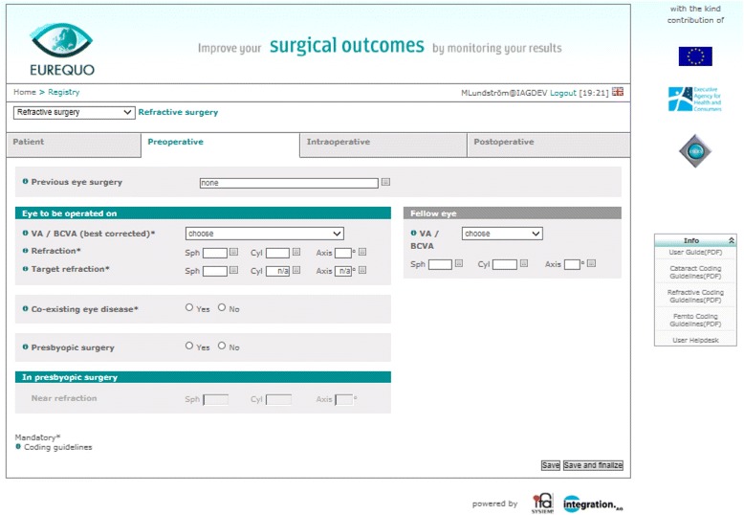Click the picker icon next to Previous eye surgery field
This screenshot has width=744, height=515.
pos(385,182)
